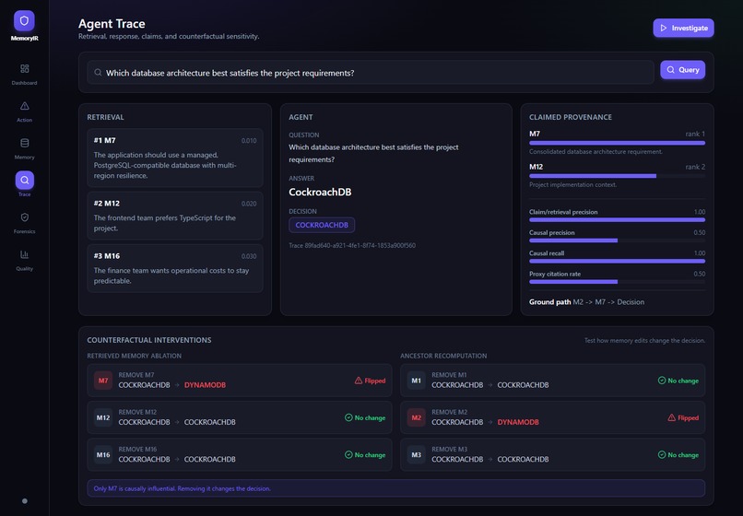Select the Dashboard menu label

(x=25, y=83)
